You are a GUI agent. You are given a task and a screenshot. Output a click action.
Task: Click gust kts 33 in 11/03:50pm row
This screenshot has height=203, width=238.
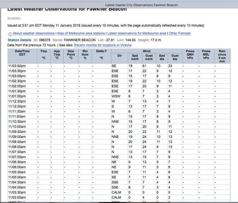click(170, 66)
